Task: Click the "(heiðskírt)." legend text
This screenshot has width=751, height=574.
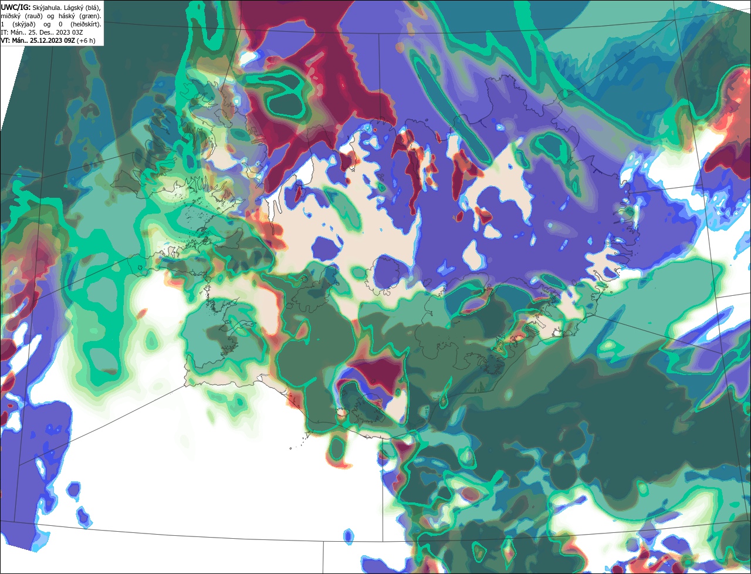Action: pyautogui.click(x=86, y=25)
